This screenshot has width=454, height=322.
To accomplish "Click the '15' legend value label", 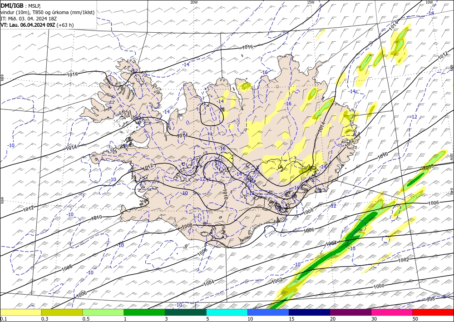I will [291, 319].
